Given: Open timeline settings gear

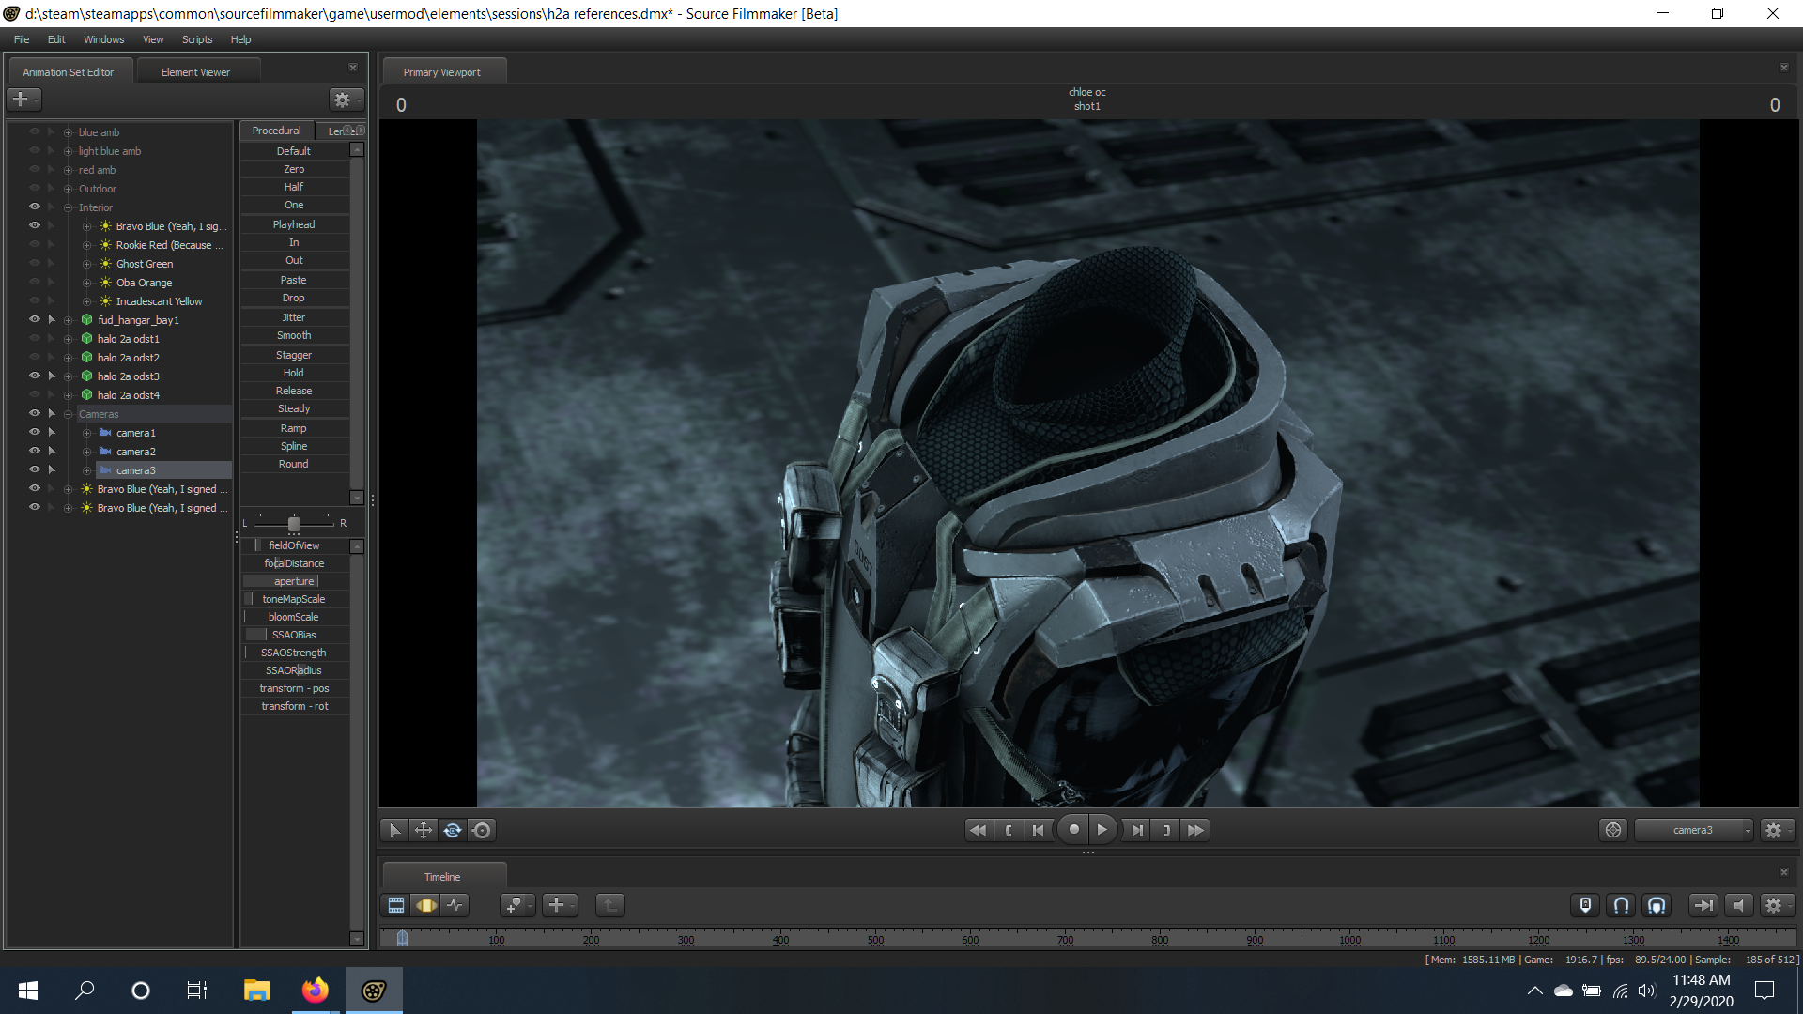Looking at the screenshot, I should coord(1776,905).
